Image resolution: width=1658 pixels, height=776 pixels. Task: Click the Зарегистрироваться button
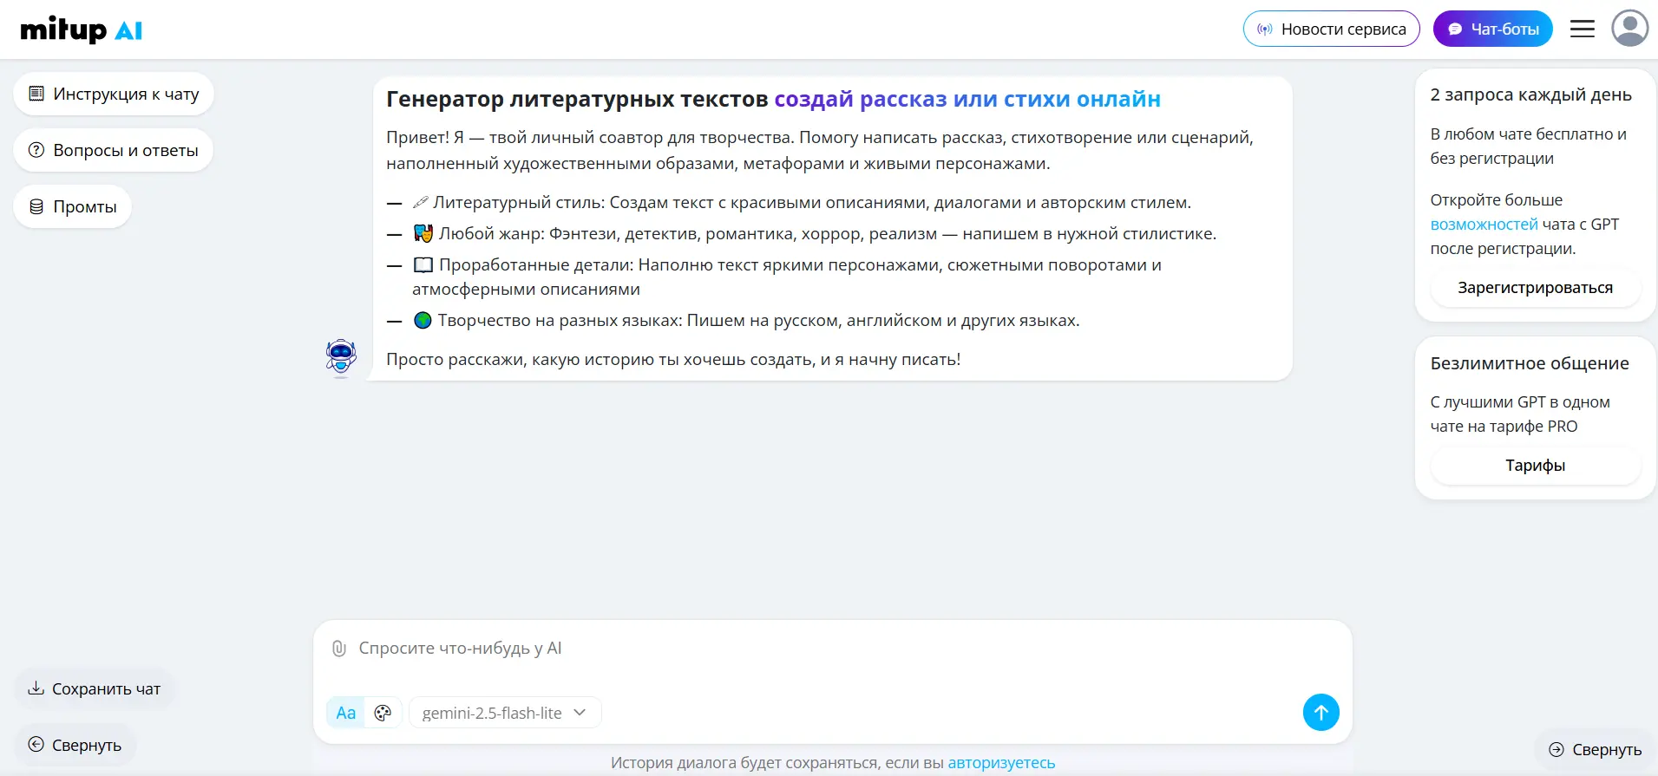coord(1535,288)
